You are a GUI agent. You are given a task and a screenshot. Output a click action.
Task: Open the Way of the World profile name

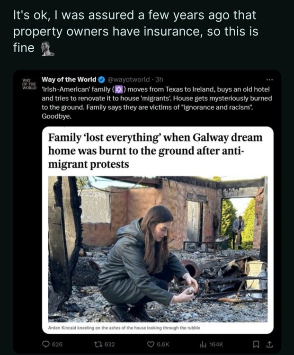pyautogui.click(x=69, y=80)
